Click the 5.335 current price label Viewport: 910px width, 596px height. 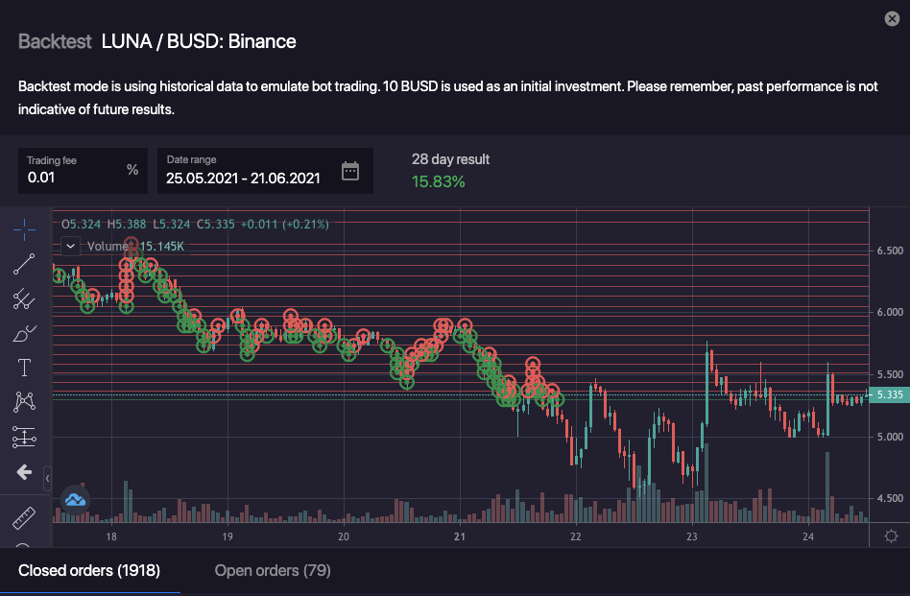coord(890,394)
